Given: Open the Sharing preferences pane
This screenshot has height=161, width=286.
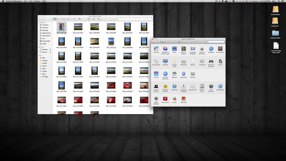Looking at the screenshot, I should click(193, 75).
